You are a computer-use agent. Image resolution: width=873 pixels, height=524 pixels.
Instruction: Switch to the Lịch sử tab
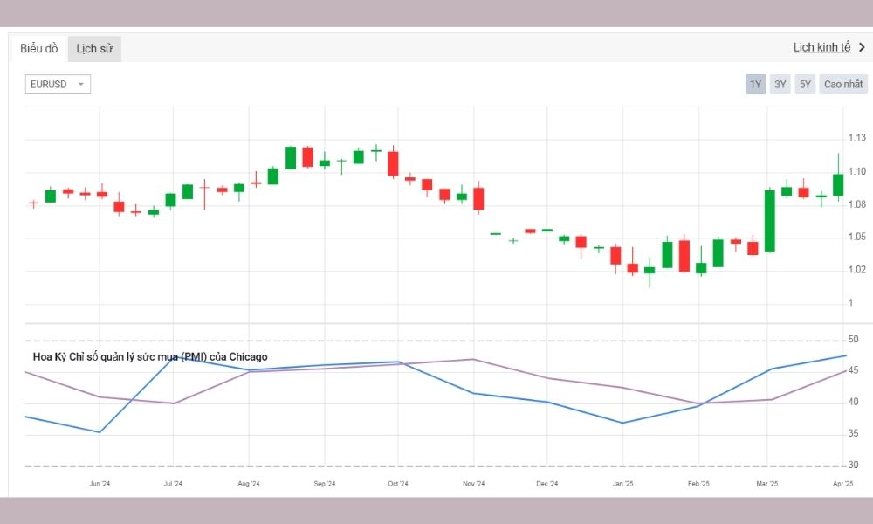coord(93,48)
